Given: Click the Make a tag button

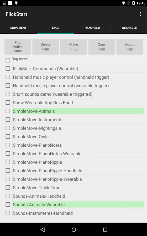Looking at the screenshot, I should pos(73,47).
